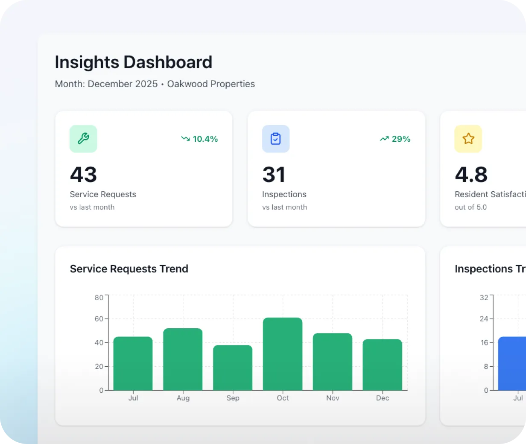The image size is (526, 444).
Task: Click the 43 service requests value
Action: [84, 175]
